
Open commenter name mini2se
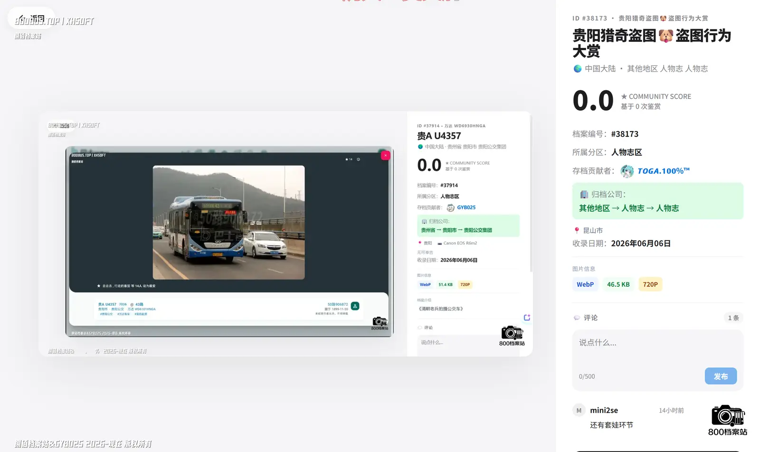click(604, 410)
